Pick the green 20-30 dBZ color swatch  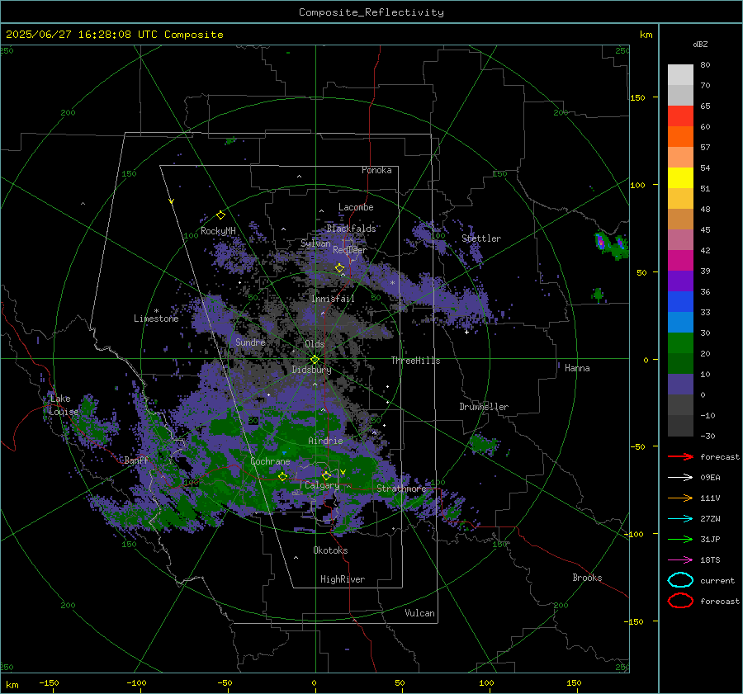click(x=680, y=343)
